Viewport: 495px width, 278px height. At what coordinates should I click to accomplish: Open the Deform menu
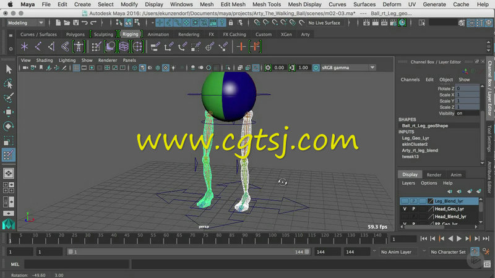pyautogui.click(x=392, y=4)
